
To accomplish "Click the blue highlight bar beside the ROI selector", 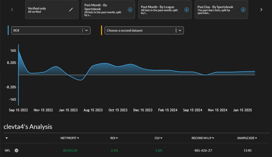I will [8, 30].
